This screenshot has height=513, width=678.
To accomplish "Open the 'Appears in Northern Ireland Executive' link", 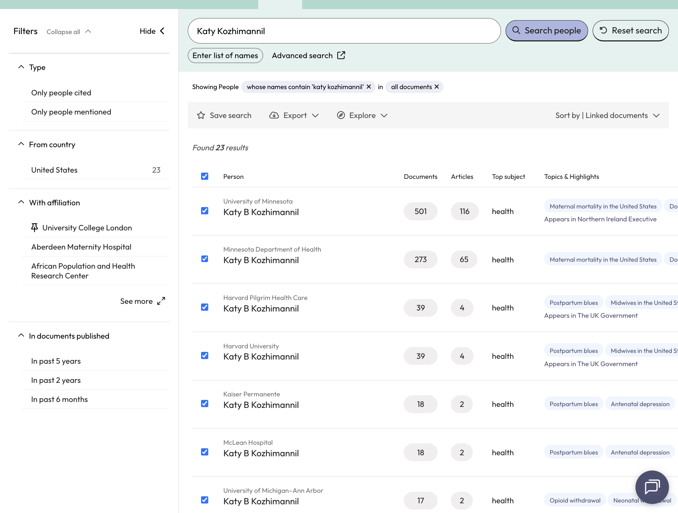I will pos(600,219).
